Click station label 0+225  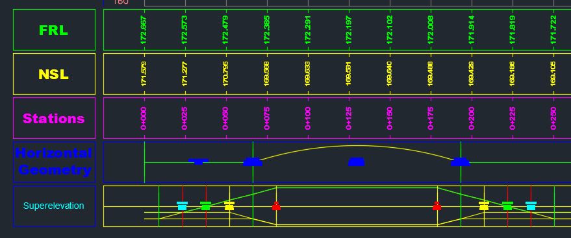(x=513, y=118)
